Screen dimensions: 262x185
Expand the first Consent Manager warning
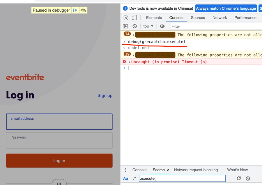pos(133,35)
